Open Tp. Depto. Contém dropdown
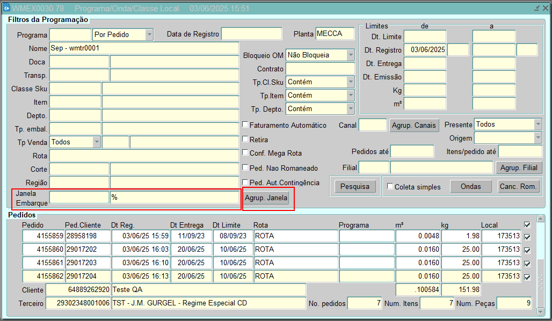This screenshot has height=321, width=552. 351,109
